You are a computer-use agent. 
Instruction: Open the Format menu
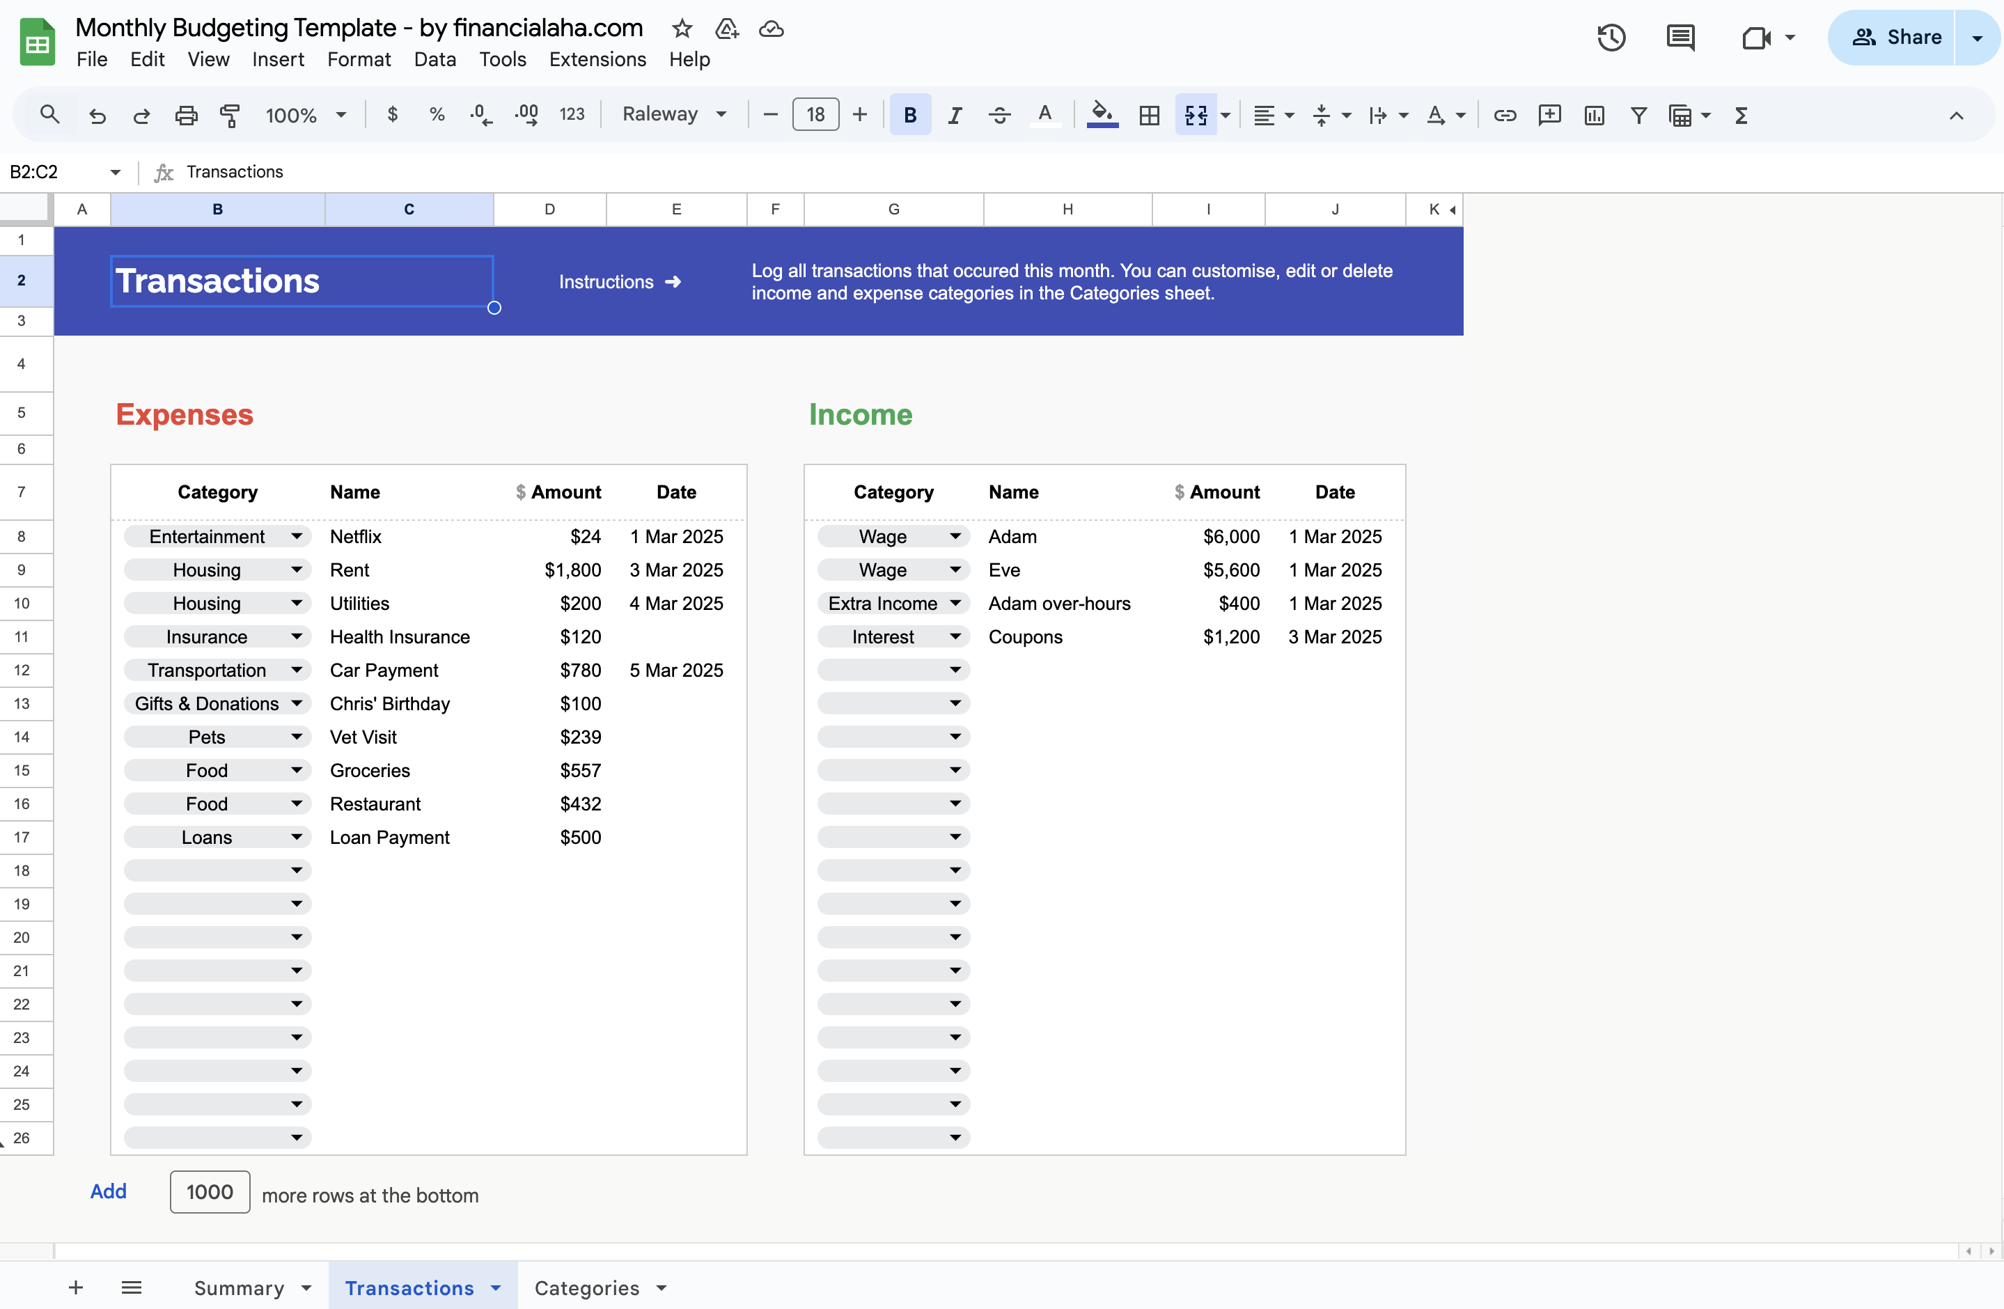[359, 59]
